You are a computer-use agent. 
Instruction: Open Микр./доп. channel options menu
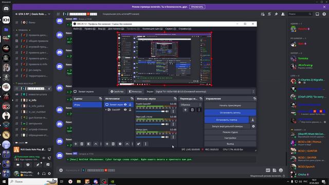pos(173,137)
